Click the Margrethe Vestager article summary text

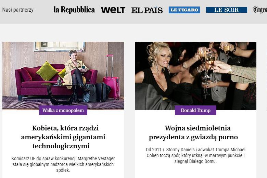point(63,164)
